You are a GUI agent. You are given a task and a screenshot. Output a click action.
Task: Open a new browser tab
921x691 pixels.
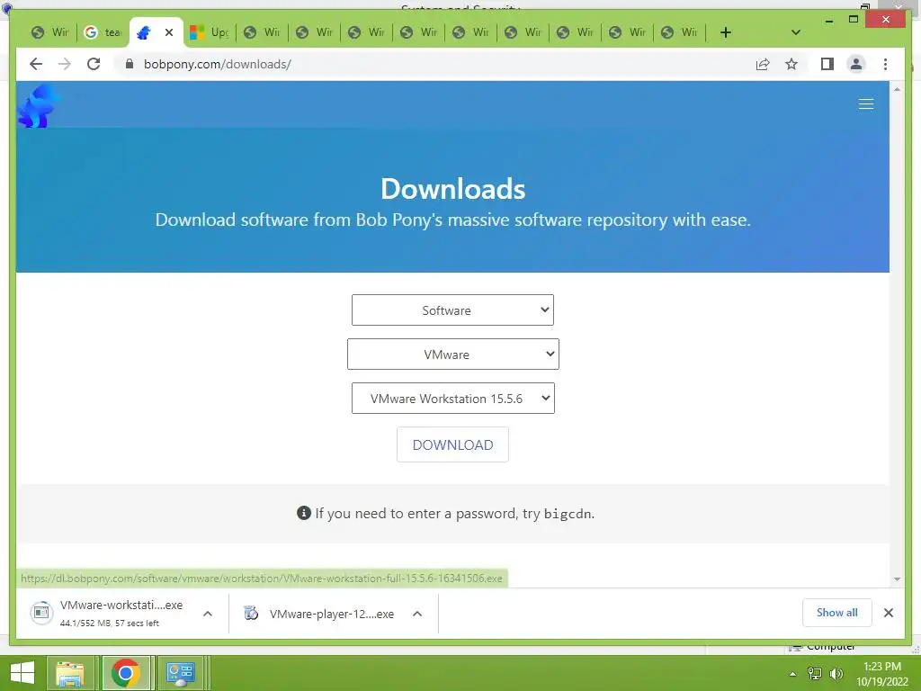726,32
